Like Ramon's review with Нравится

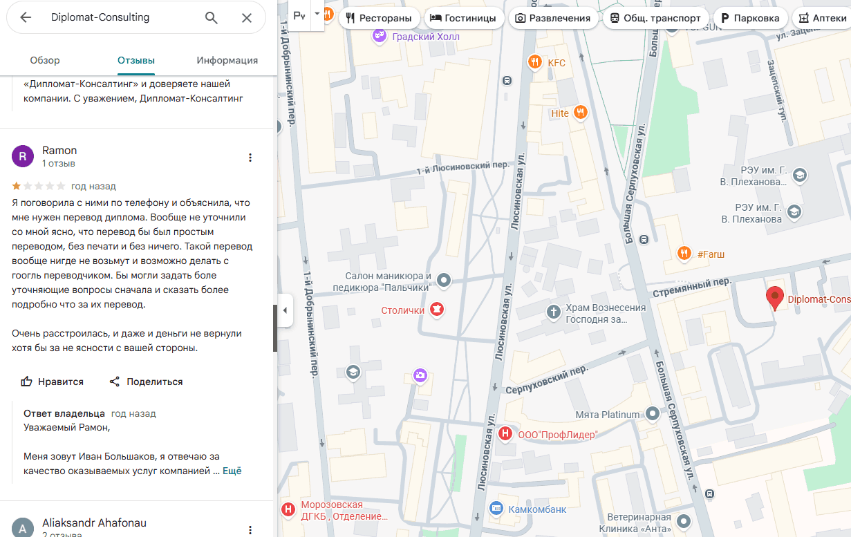[53, 381]
